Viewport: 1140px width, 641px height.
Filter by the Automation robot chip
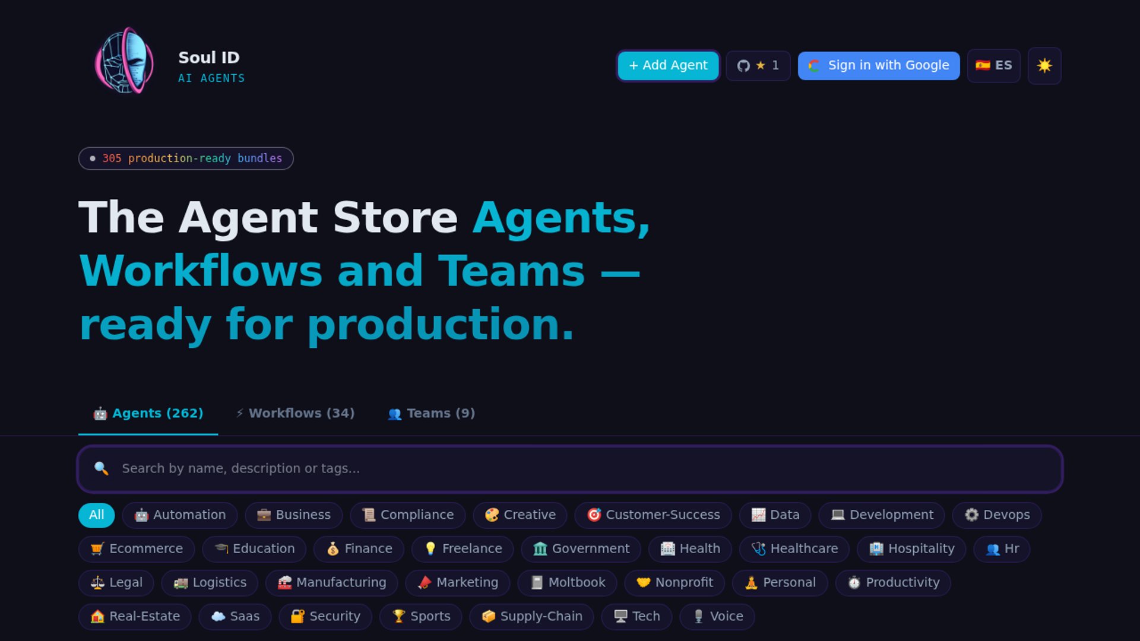tap(180, 515)
